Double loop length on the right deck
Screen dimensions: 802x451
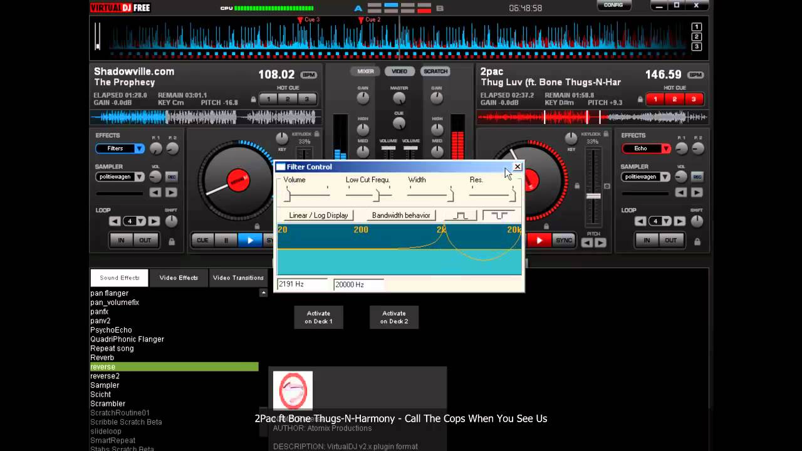point(680,221)
